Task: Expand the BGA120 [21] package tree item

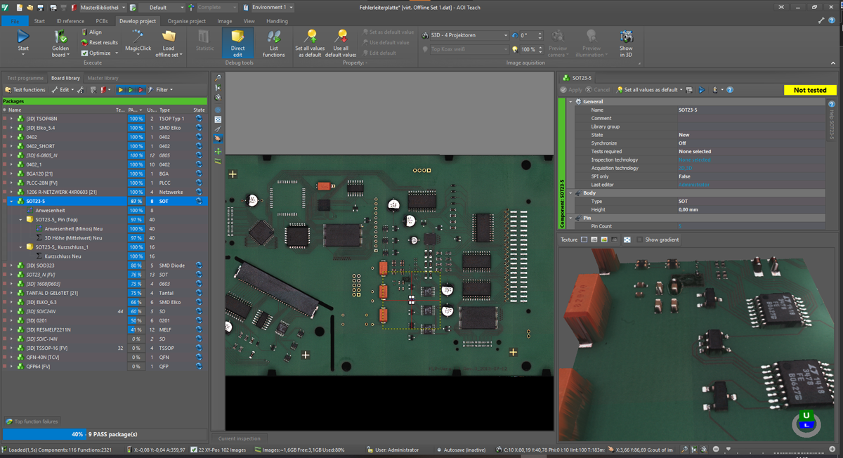Action: (x=11, y=174)
